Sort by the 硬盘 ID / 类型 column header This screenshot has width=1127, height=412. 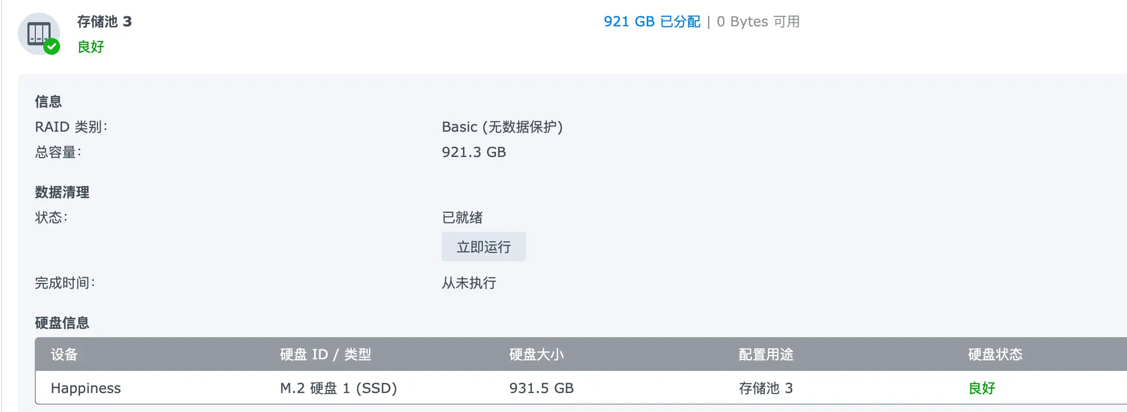point(325,355)
